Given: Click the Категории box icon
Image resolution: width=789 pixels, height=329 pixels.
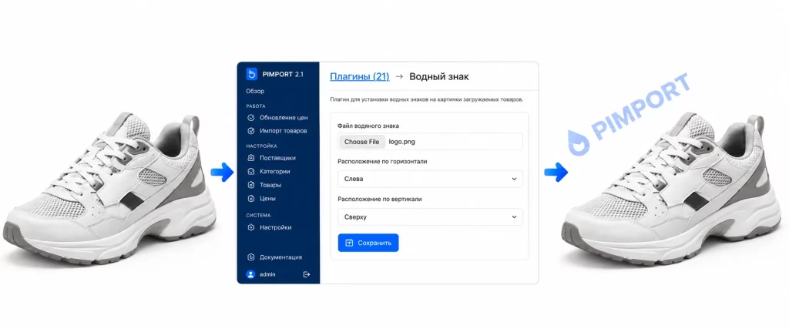Looking at the screenshot, I should click(x=252, y=172).
